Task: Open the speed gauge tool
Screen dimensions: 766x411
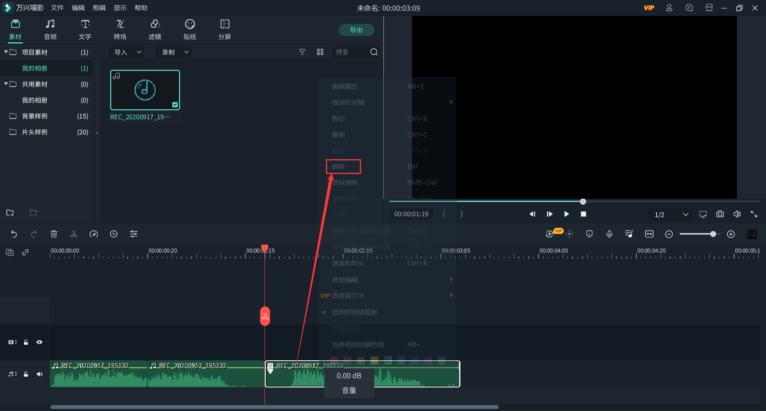Action: 94,234
